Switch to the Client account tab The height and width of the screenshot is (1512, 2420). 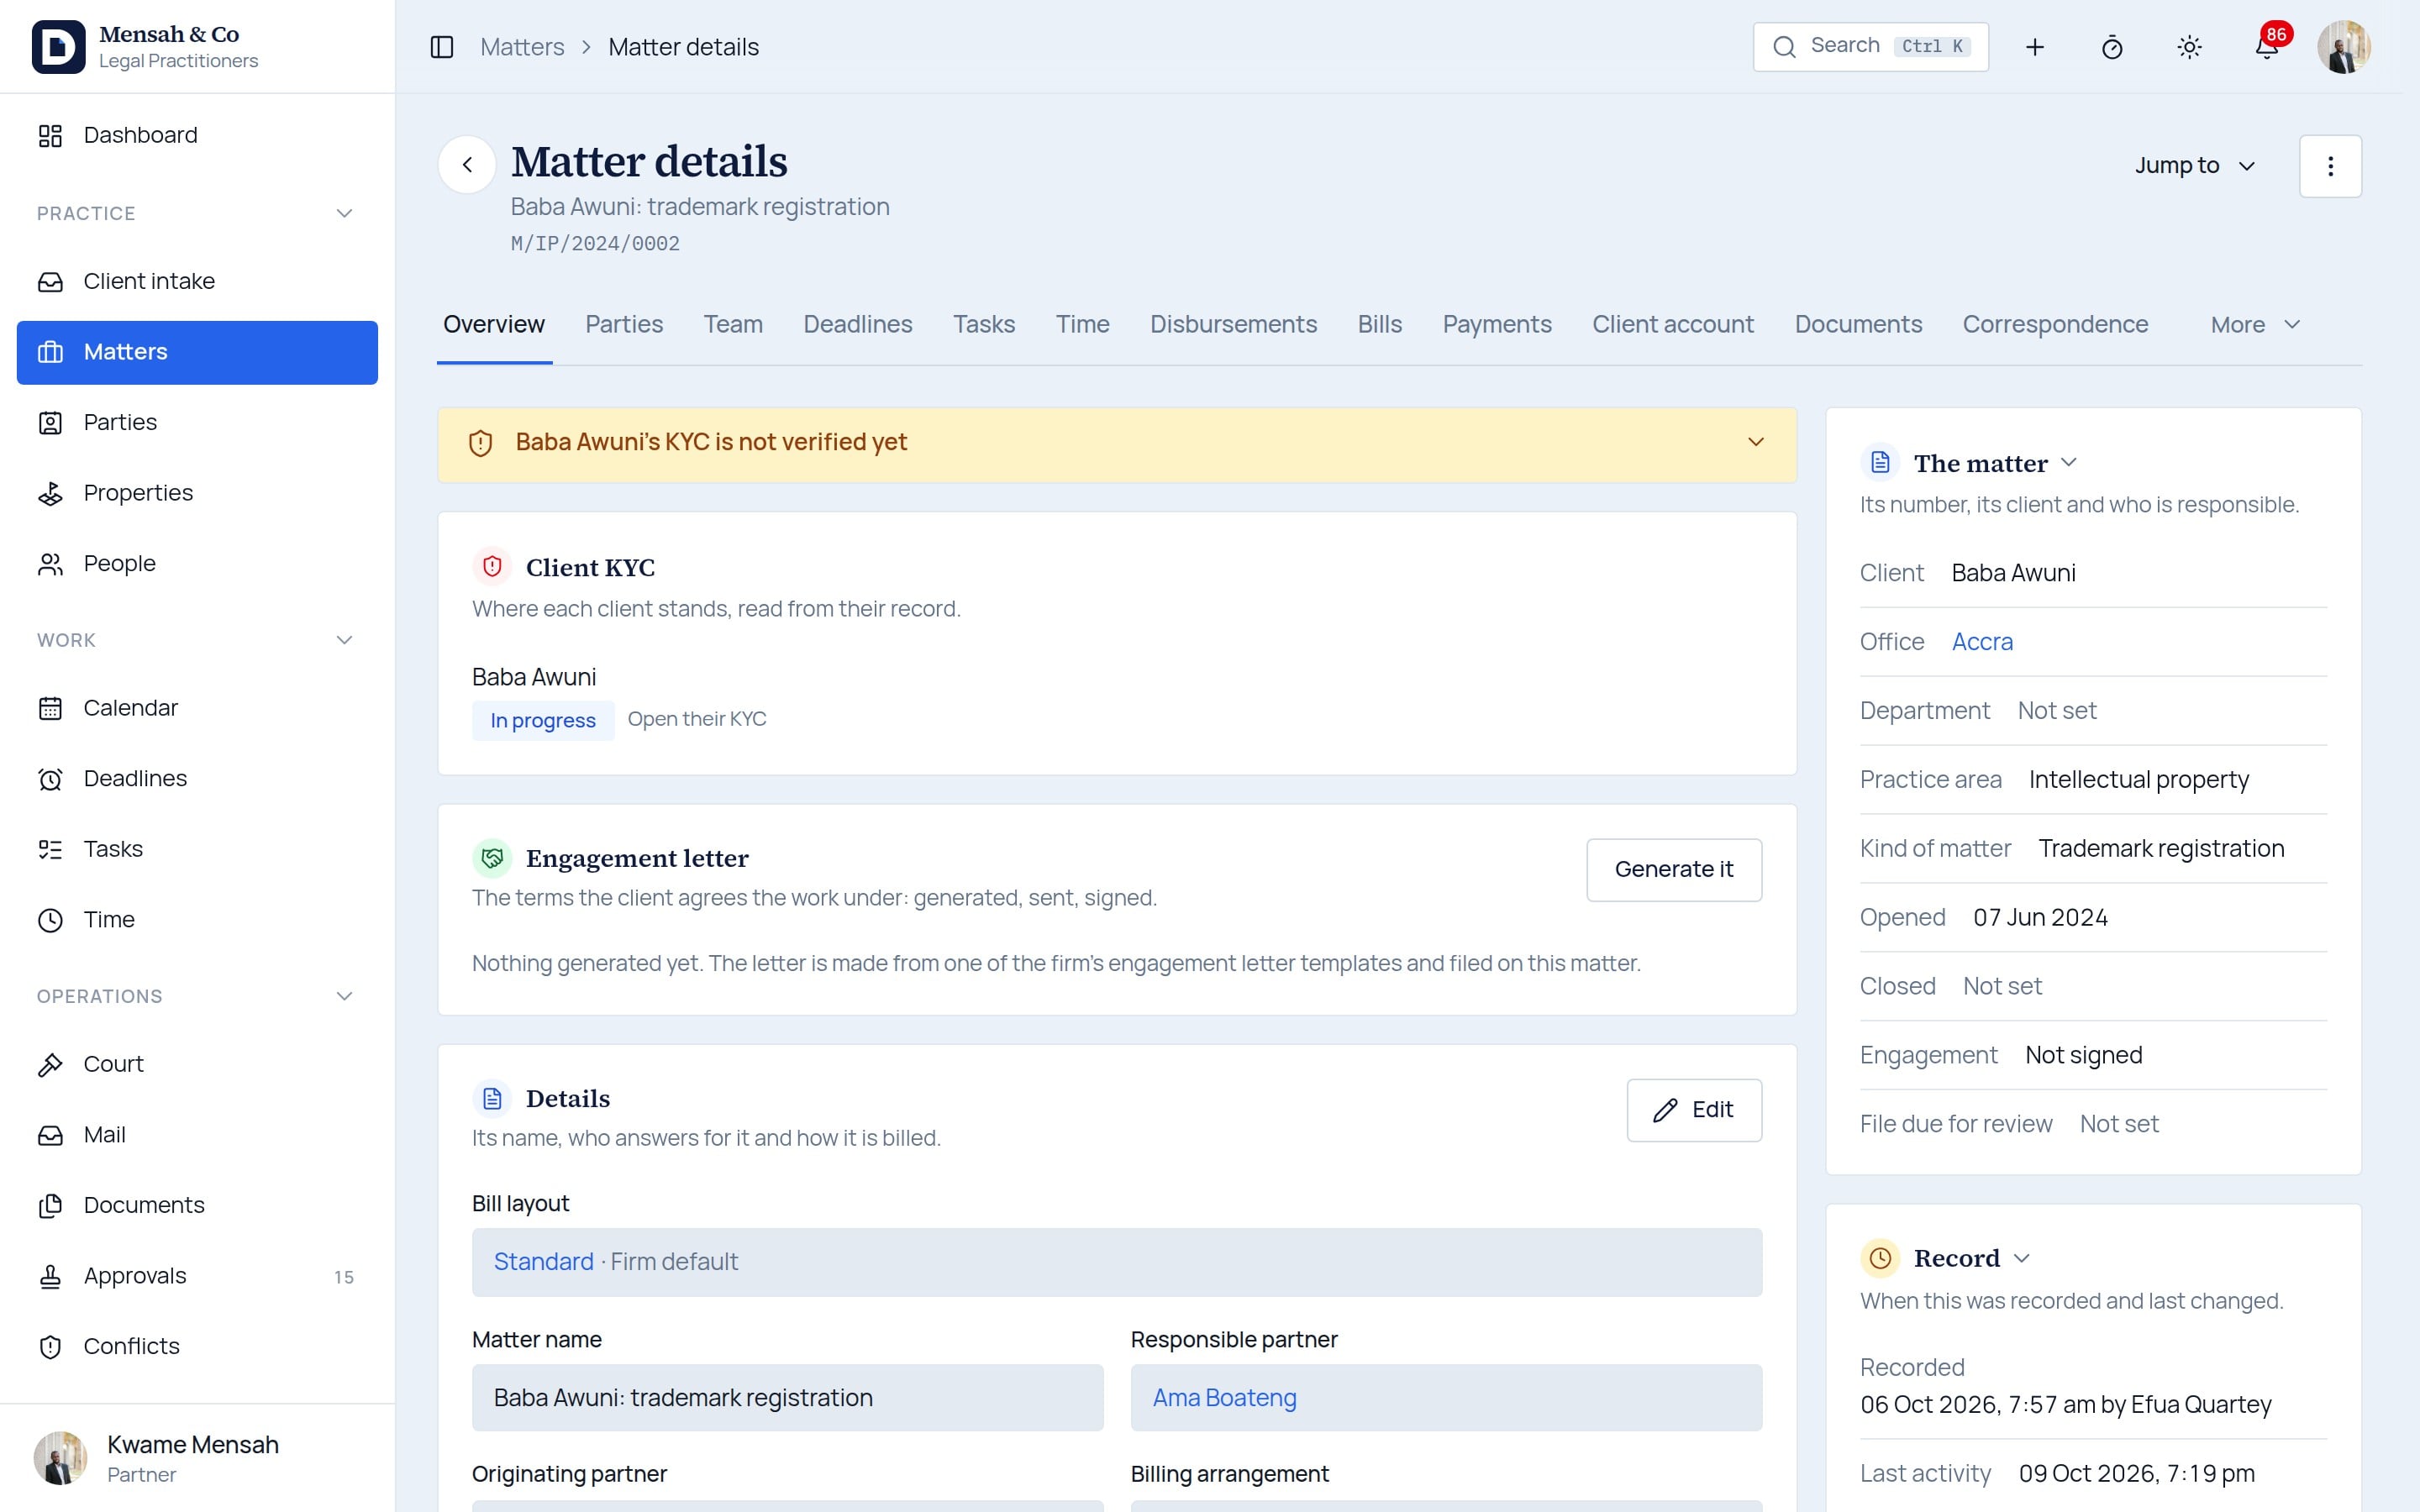point(1672,325)
